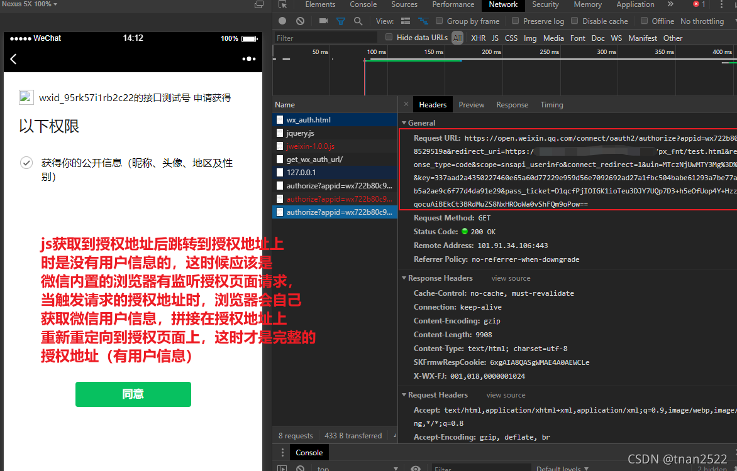This screenshot has height=471, width=737.
Task: Select wx_auth.html request row
Action: point(335,120)
